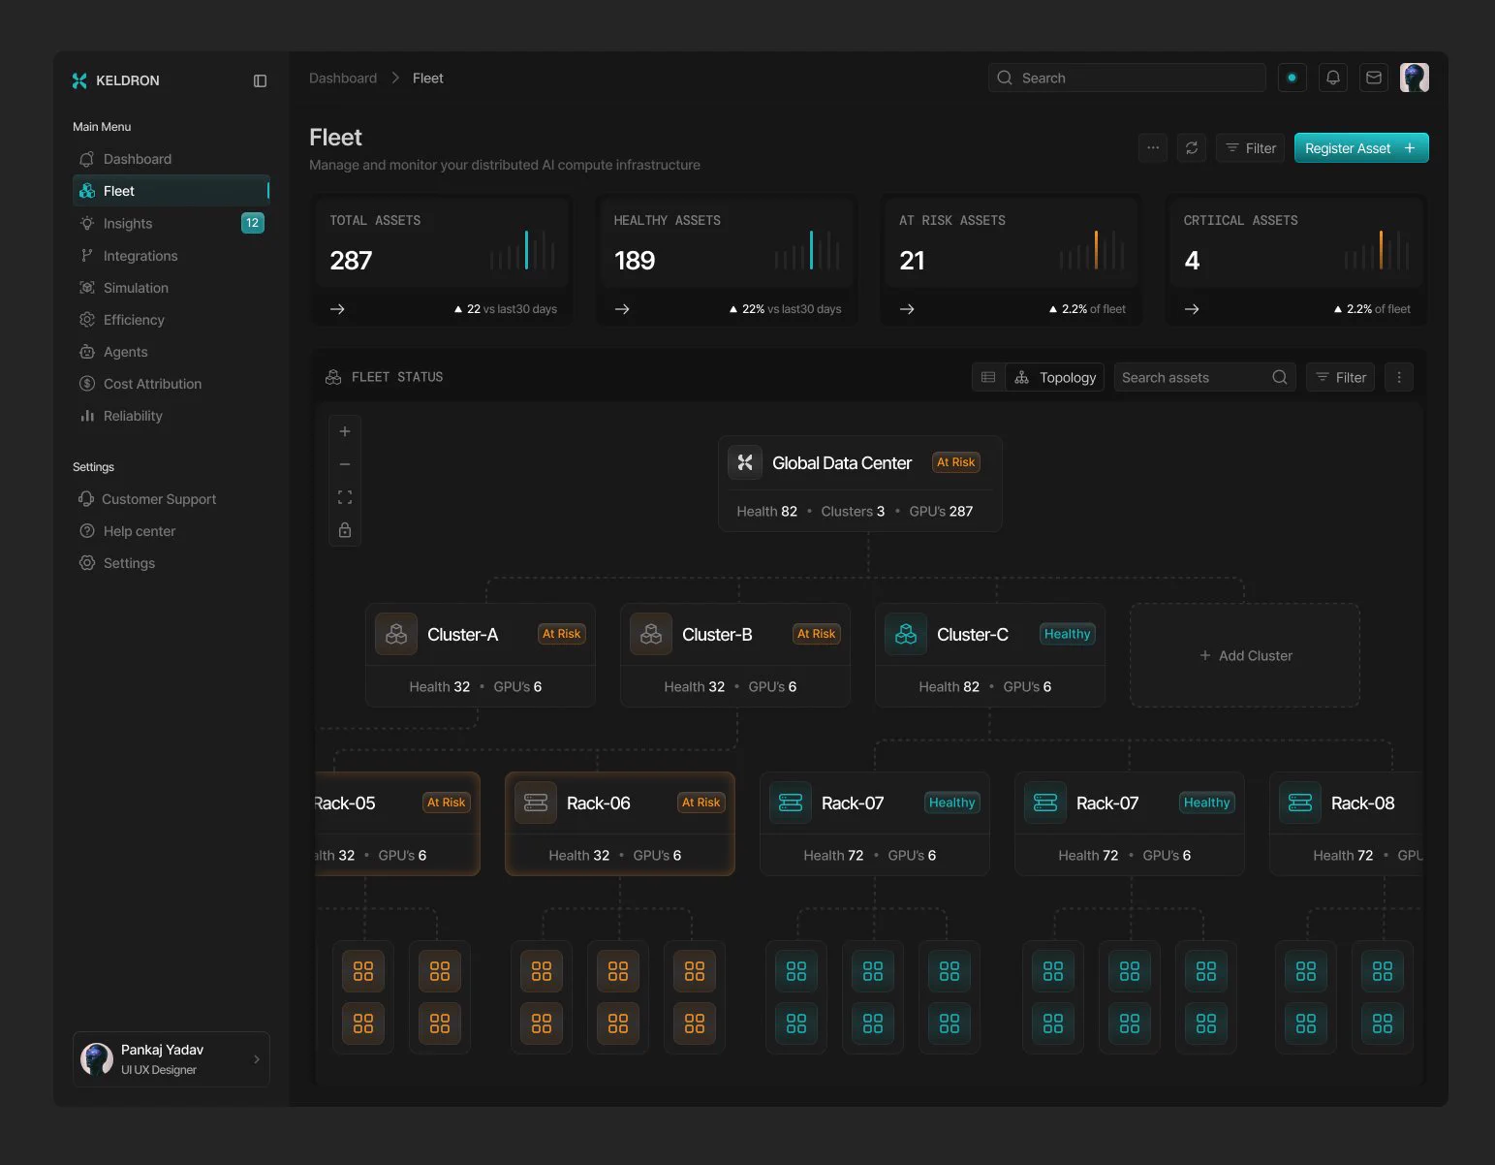Select the Cluster-C node icon
This screenshot has height=1165, width=1495.
tap(906, 634)
